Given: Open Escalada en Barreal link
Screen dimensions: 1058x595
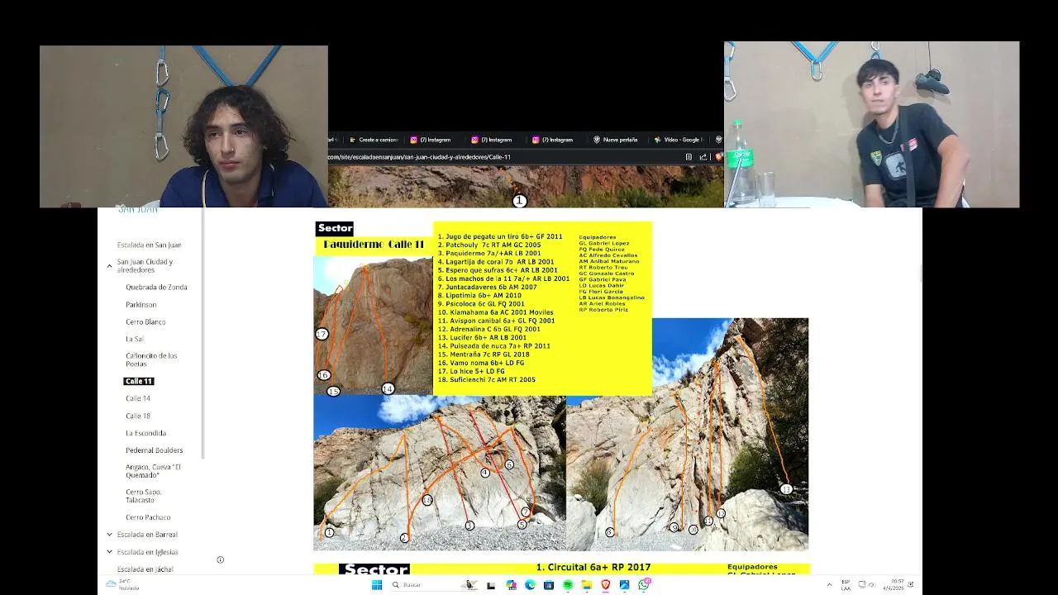Looking at the screenshot, I should click(147, 535).
